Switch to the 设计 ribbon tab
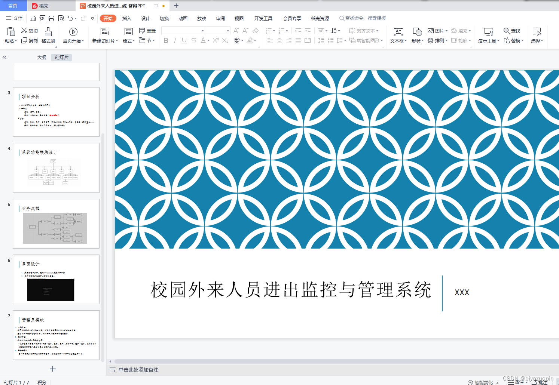This screenshot has width=559, height=385. (146, 18)
